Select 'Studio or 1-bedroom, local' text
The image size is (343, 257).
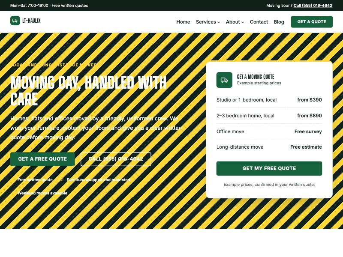(247, 100)
